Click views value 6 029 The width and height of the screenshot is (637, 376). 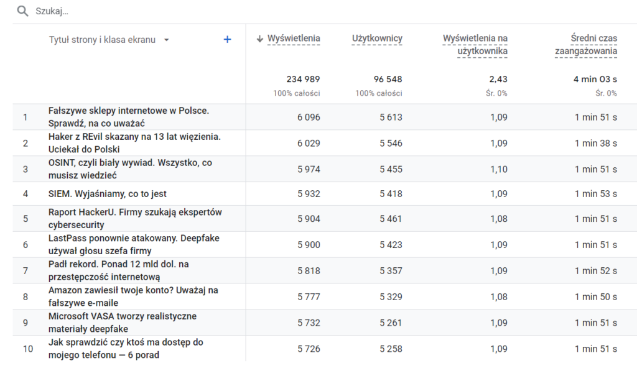tap(309, 144)
